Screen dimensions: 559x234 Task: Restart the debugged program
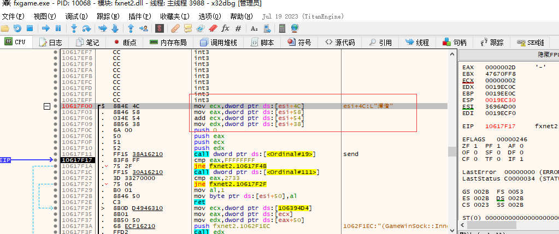click(x=17, y=28)
